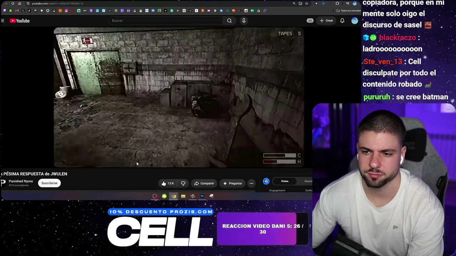Open Photoshop from the taskbar
456x256 pixels.
coord(202,196)
